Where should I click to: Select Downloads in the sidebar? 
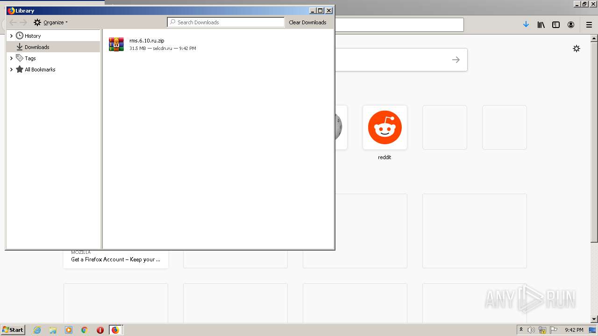(53, 47)
